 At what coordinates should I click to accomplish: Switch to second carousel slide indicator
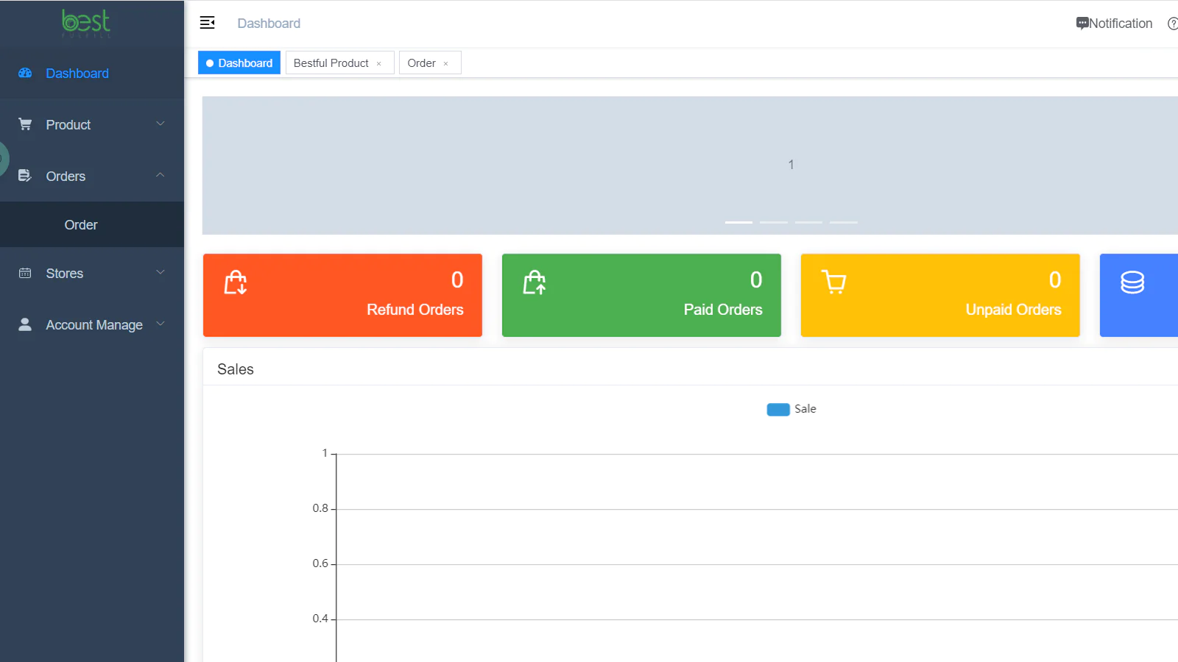(774, 222)
